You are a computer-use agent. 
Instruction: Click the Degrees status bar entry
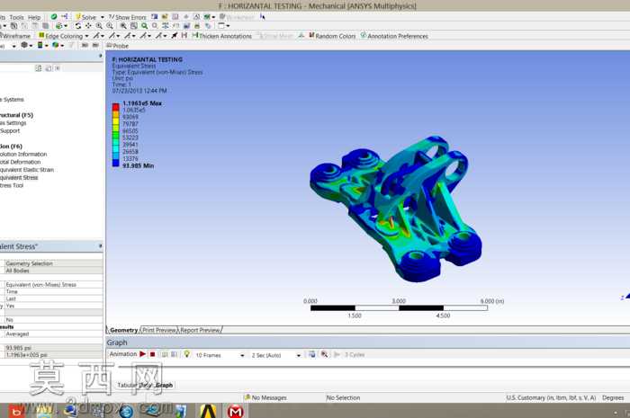coord(613,397)
